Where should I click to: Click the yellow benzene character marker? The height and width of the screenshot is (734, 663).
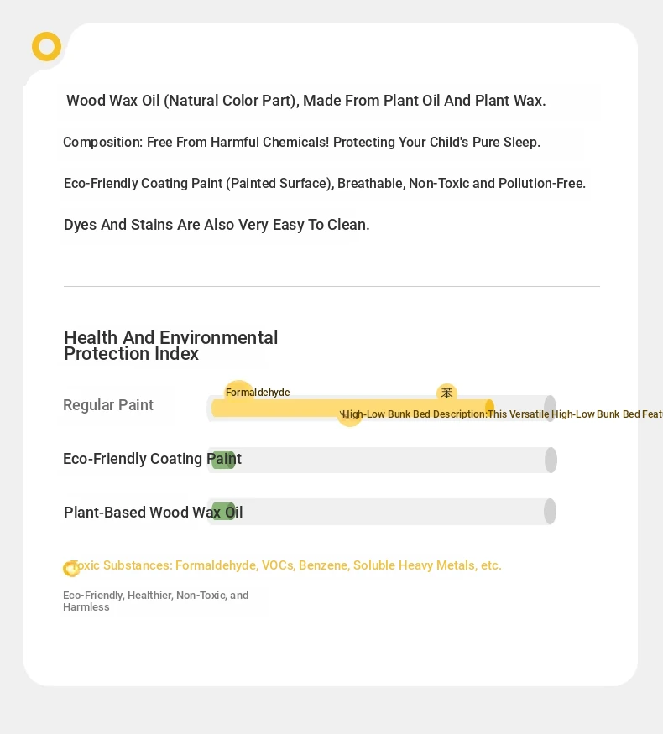446,393
